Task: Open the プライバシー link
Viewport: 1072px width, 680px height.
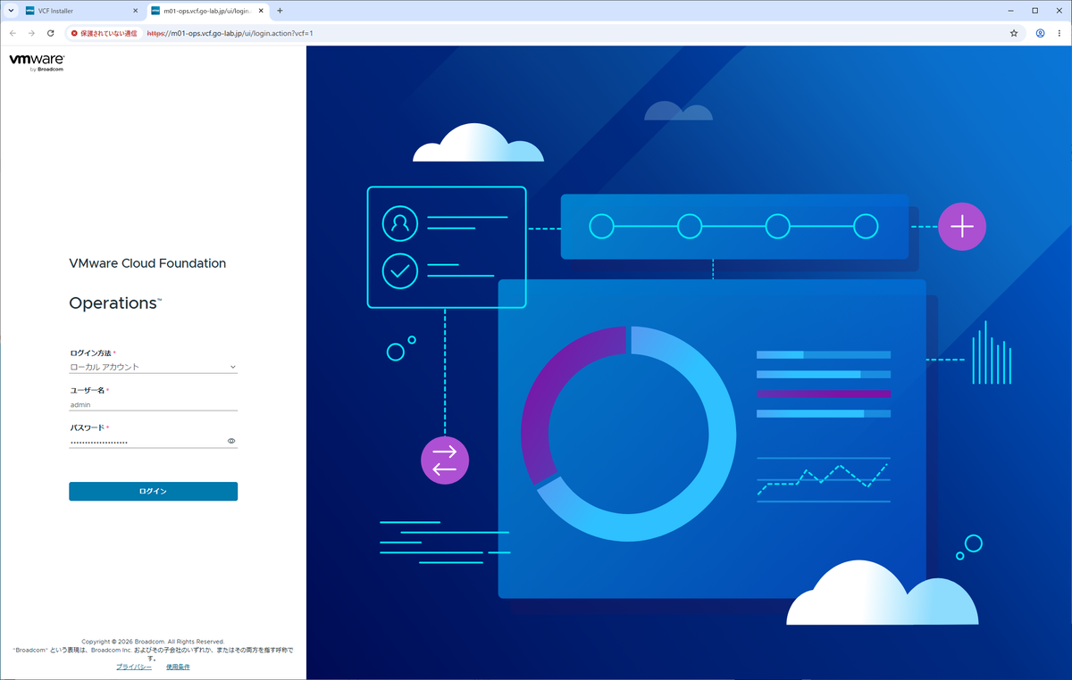Action: (x=133, y=667)
